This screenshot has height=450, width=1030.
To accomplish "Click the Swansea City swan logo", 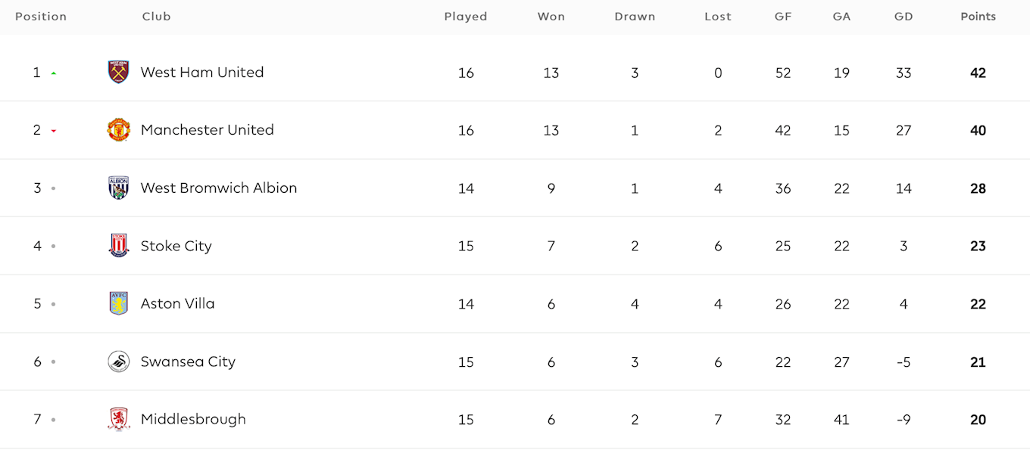I will tap(119, 362).
